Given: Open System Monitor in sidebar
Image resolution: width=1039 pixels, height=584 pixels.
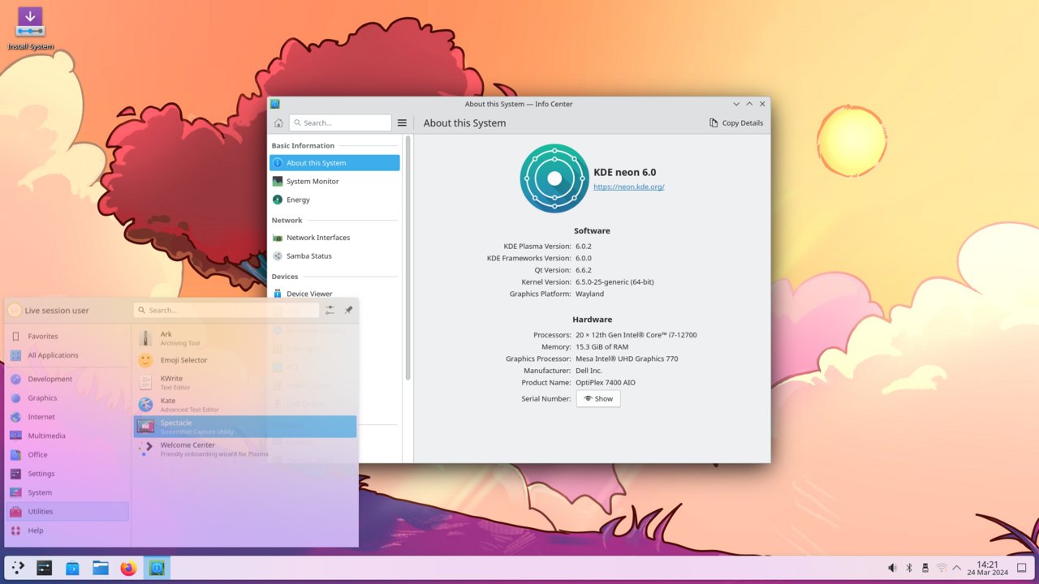Looking at the screenshot, I should tap(334, 182).
